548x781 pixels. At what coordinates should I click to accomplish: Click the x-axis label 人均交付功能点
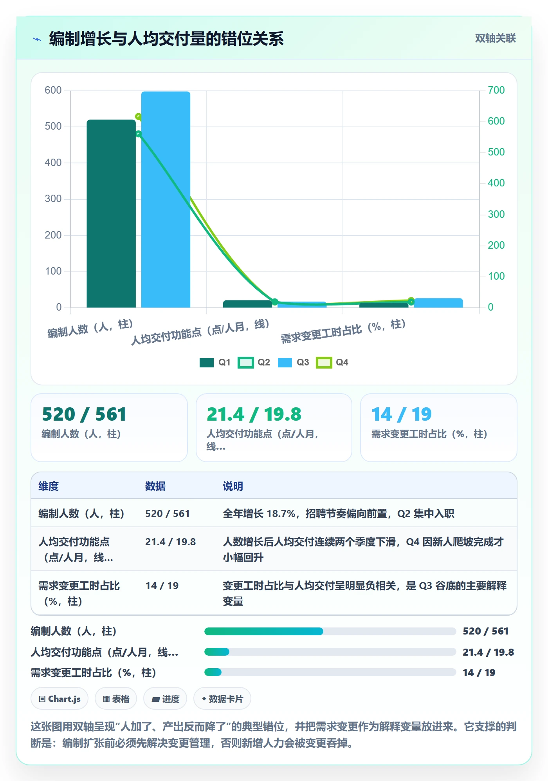click(200, 332)
